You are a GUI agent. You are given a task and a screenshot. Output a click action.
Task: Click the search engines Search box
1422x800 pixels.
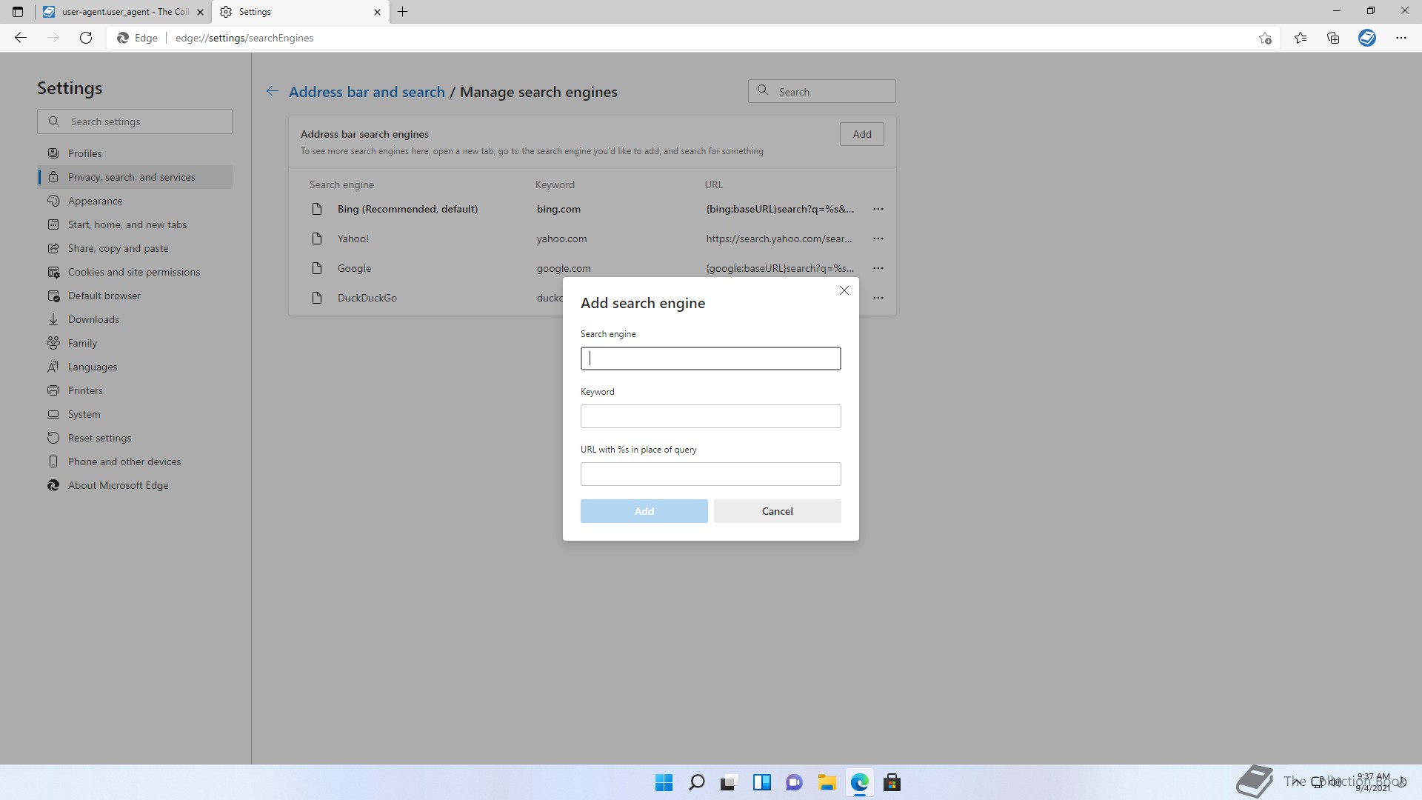tap(822, 91)
